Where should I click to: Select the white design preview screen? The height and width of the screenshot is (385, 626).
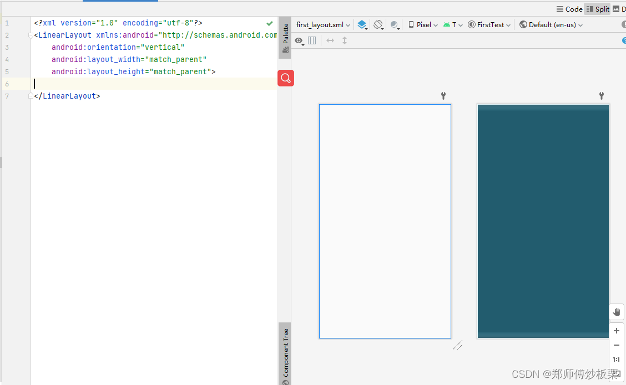[x=385, y=221]
